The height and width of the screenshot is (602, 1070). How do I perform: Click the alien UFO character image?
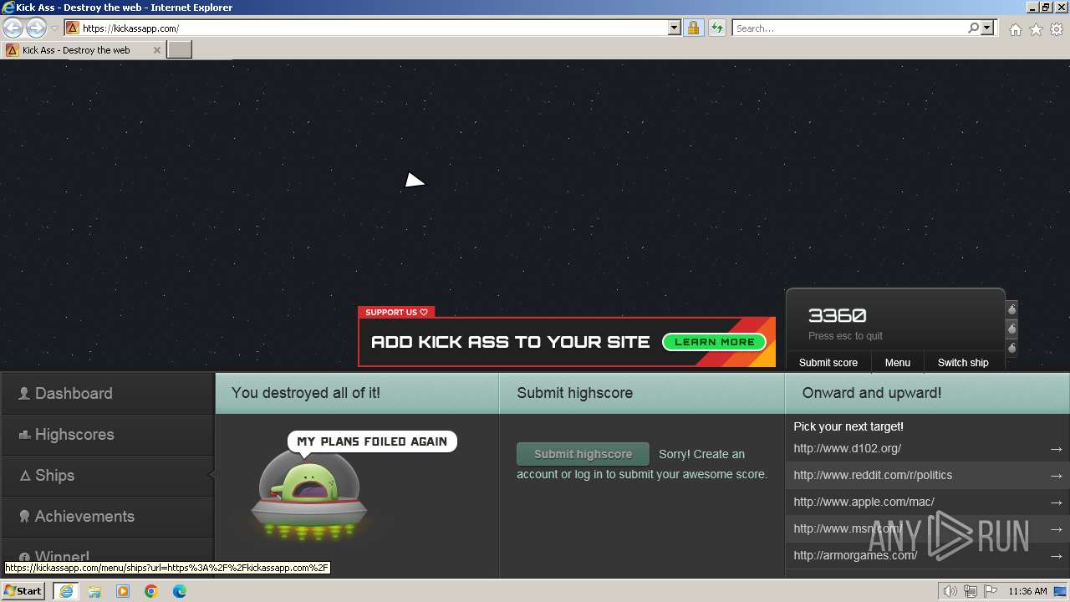point(309,496)
